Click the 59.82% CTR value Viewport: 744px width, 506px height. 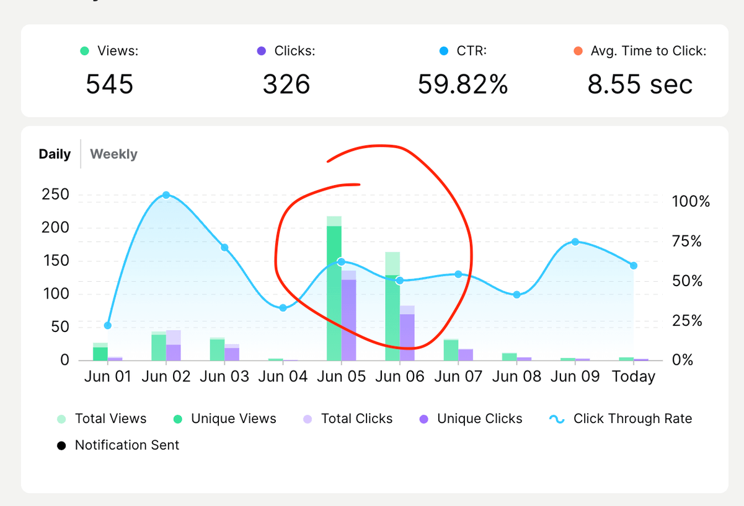click(x=463, y=84)
